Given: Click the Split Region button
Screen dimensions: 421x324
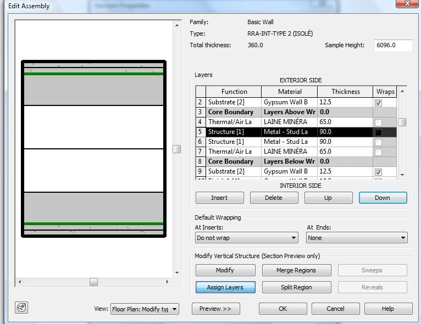Looking at the screenshot, I should (x=296, y=287).
